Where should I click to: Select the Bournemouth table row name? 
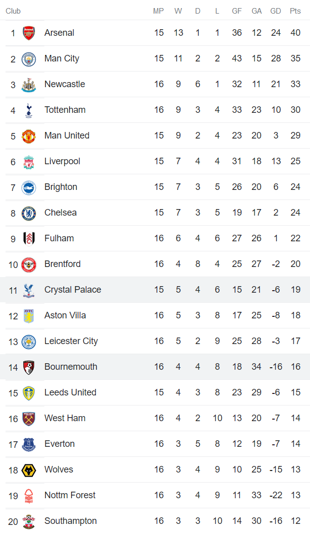(x=71, y=367)
